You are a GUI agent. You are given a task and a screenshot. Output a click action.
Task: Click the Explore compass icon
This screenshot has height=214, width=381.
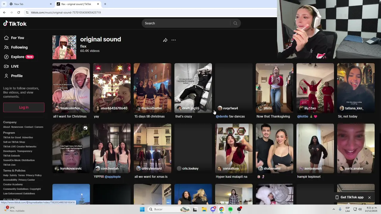[6, 57]
